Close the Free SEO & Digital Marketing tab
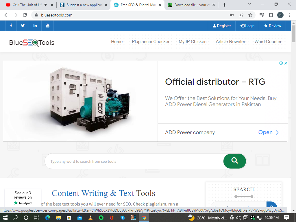This screenshot has width=296, height=222. pyautogui.click(x=160, y=5)
